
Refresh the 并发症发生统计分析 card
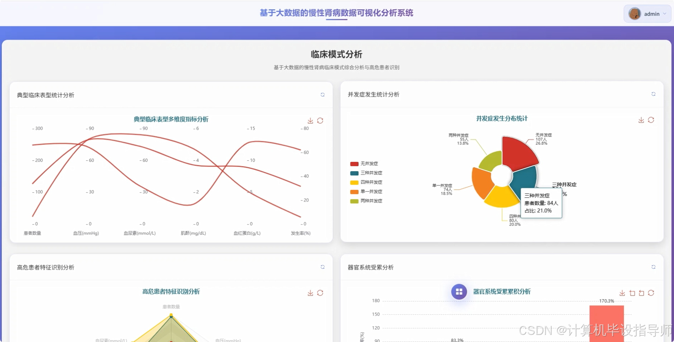(653, 94)
